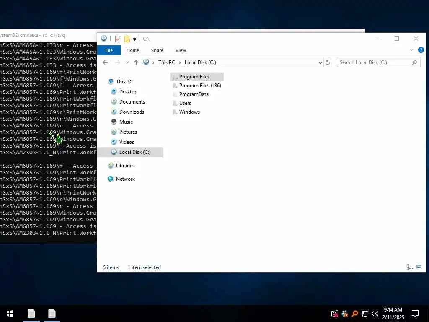Maximize the Explorer window

click(397, 39)
